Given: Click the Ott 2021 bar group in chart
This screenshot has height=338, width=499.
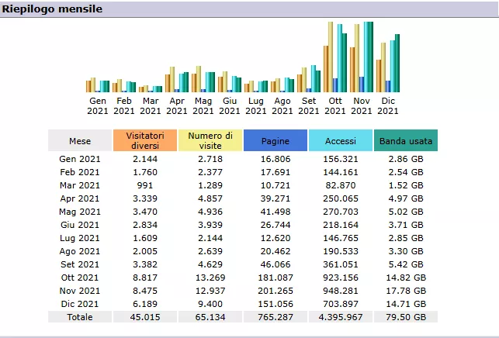Looking at the screenshot, I should coord(335,58).
